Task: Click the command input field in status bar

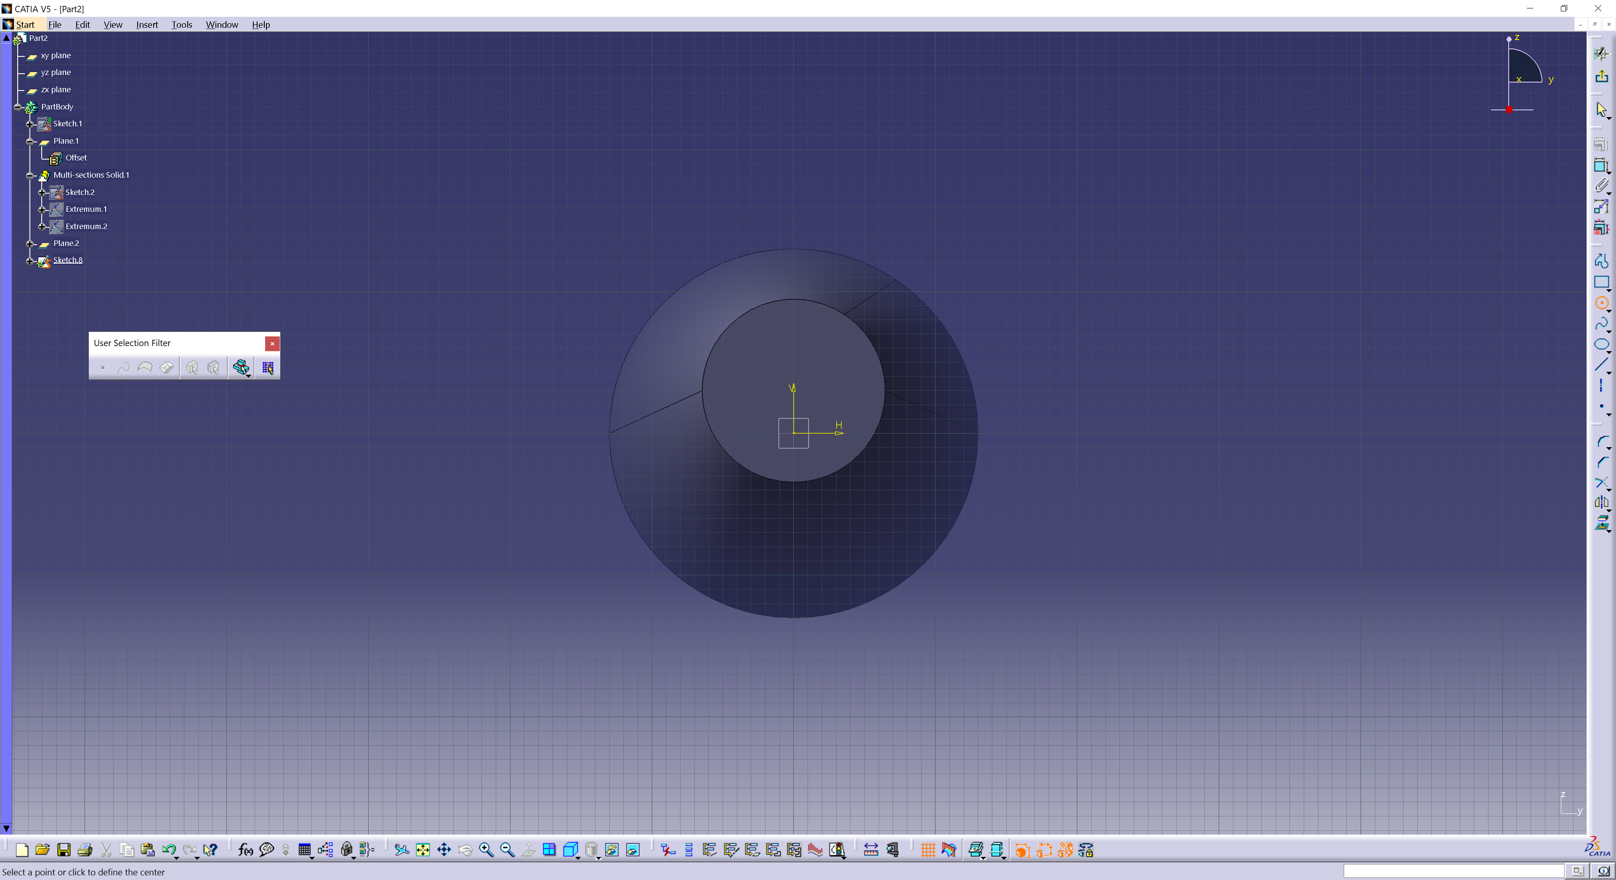Action: (1453, 871)
